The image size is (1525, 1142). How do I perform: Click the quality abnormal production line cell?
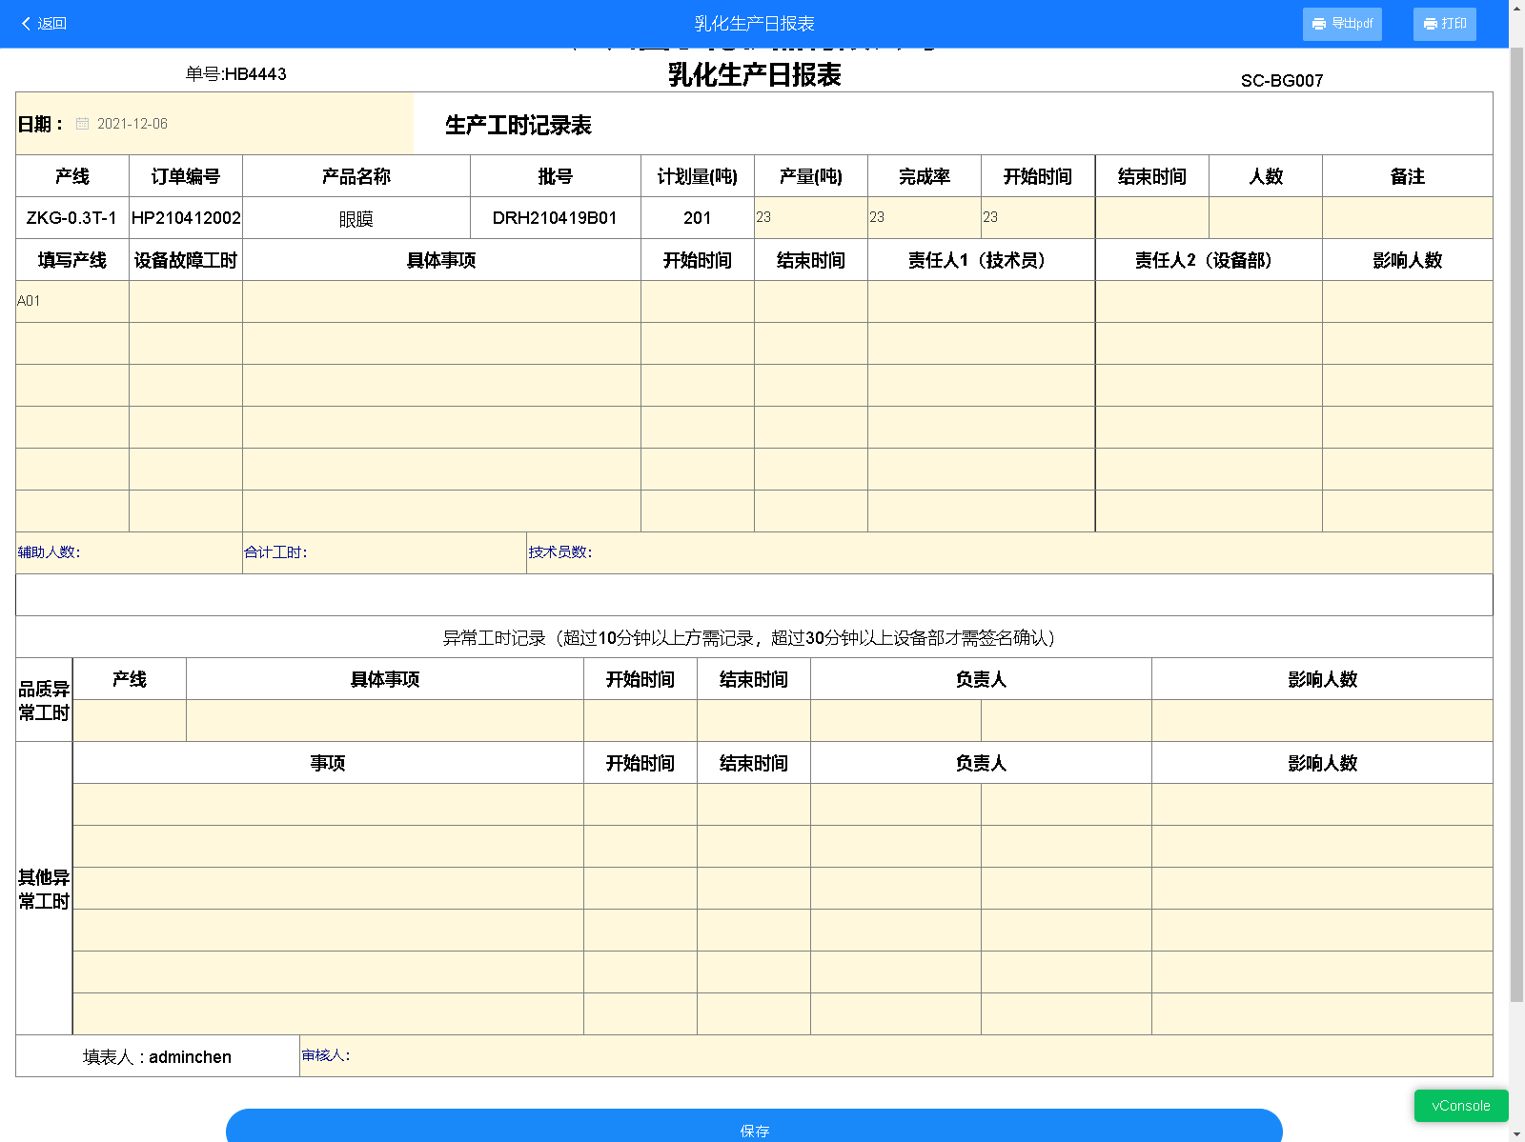(130, 721)
